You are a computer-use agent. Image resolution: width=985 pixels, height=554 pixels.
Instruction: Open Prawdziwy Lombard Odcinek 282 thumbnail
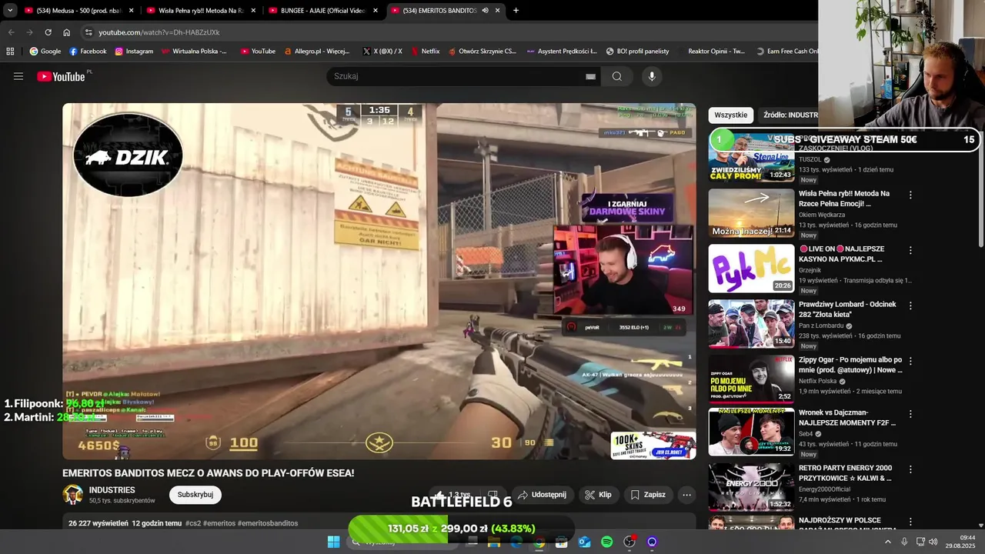click(751, 324)
